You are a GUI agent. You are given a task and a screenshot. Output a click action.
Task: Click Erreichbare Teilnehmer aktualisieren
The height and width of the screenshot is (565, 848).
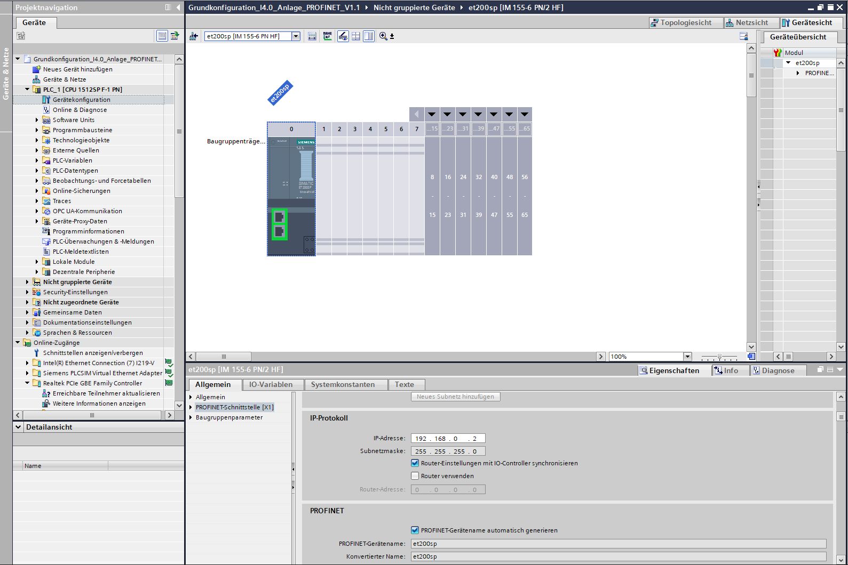pos(106,393)
